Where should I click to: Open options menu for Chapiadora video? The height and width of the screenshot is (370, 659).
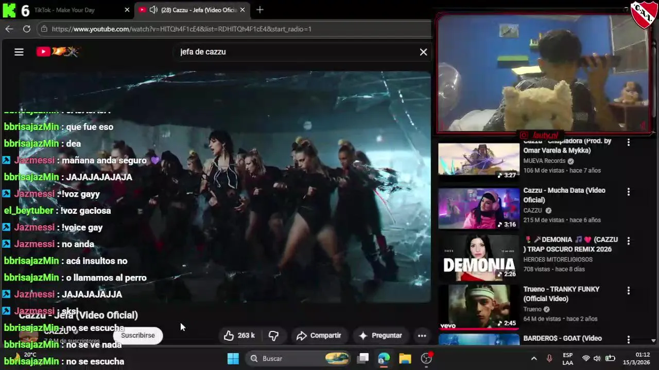tap(628, 142)
